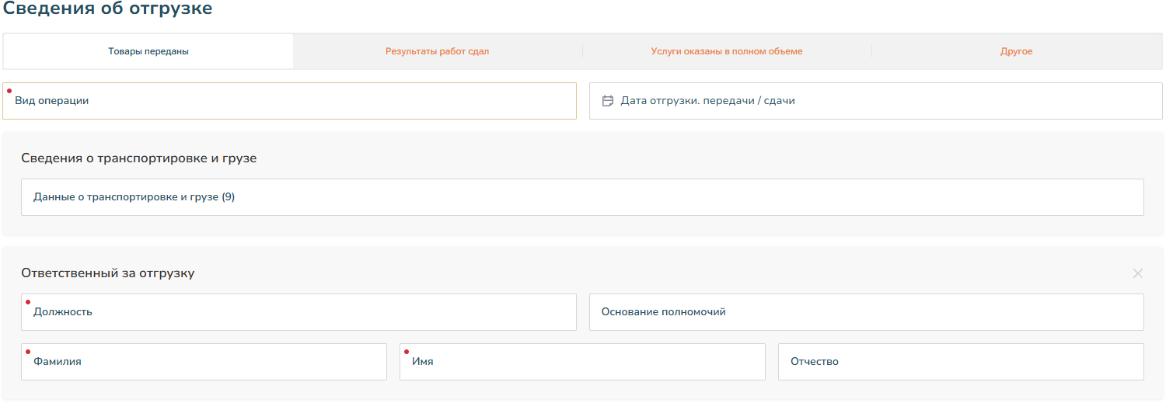Switch to the 'Другое' tab

tap(1016, 51)
